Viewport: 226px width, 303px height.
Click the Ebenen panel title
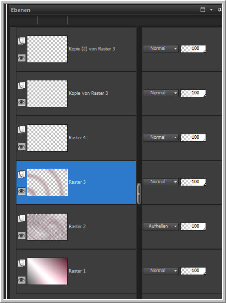20,10
